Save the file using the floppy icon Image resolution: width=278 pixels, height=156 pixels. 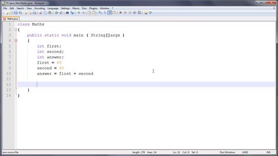click(x=16, y=13)
